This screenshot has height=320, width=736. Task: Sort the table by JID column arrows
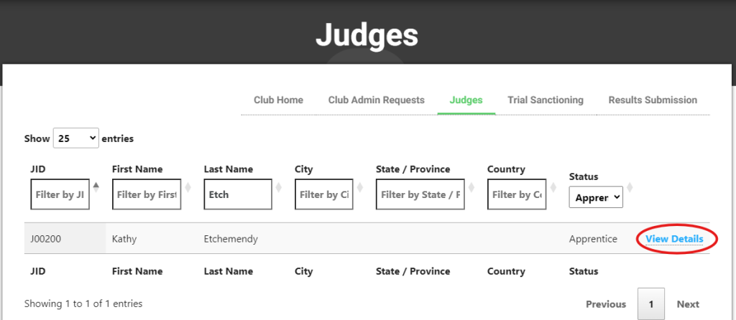pyautogui.click(x=96, y=188)
